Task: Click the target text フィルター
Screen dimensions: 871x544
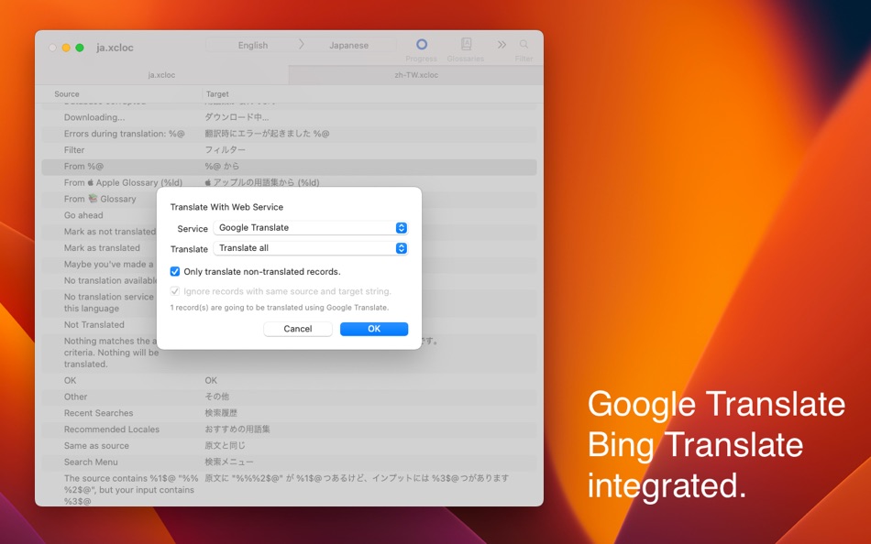Action: click(225, 150)
